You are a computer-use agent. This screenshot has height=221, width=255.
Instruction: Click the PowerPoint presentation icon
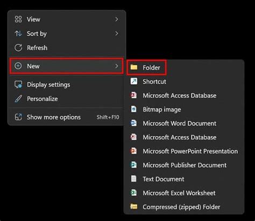click(133, 151)
